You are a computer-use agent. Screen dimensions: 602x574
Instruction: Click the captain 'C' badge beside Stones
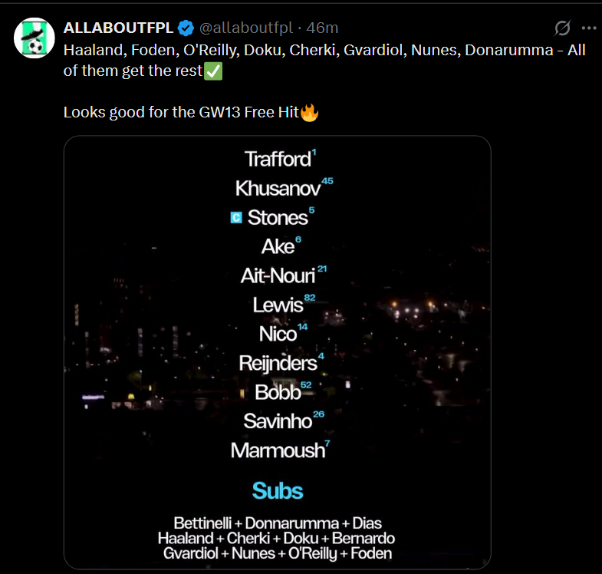[236, 218]
